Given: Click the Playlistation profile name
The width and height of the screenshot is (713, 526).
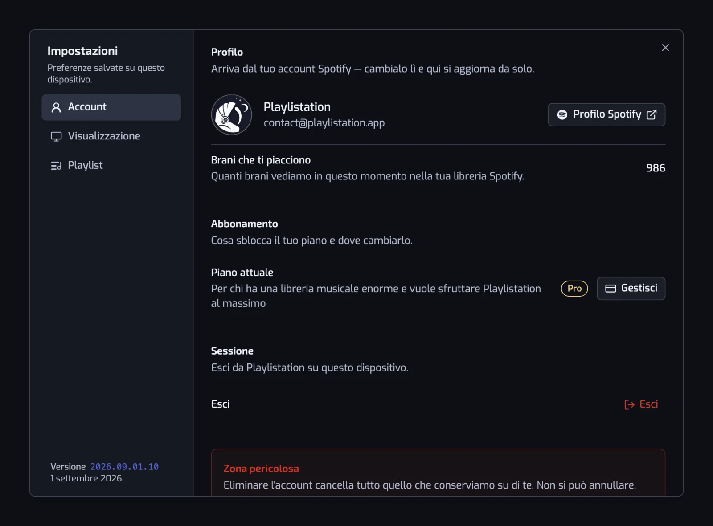Looking at the screenshot, I should point(297,107).
